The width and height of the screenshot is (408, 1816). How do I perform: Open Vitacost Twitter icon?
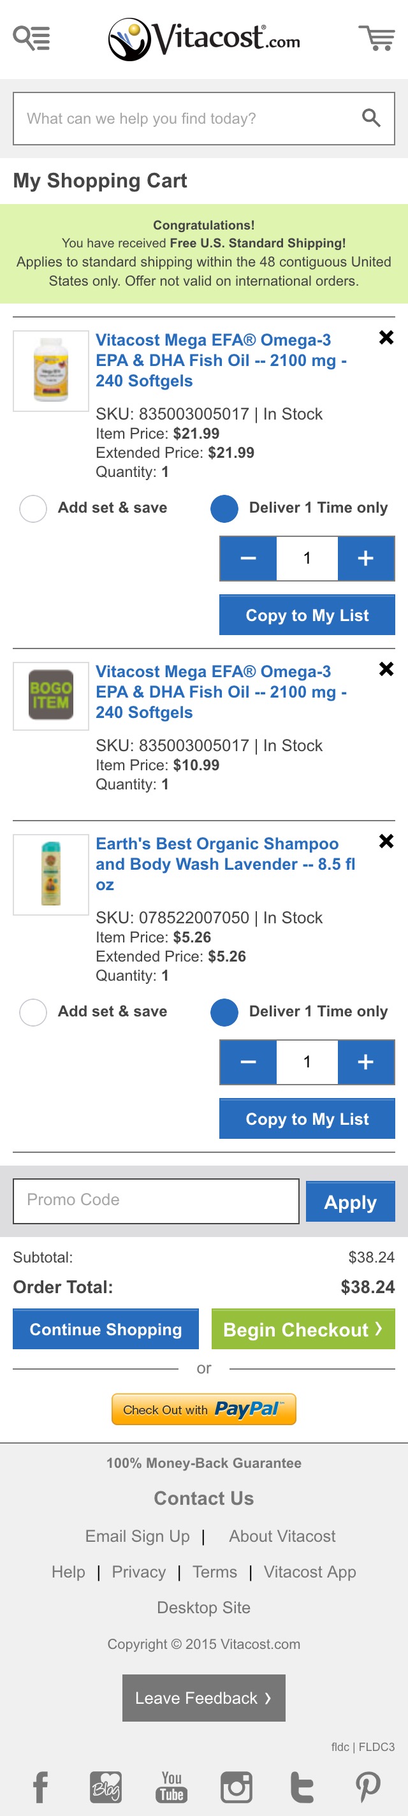pos(302,1787)
